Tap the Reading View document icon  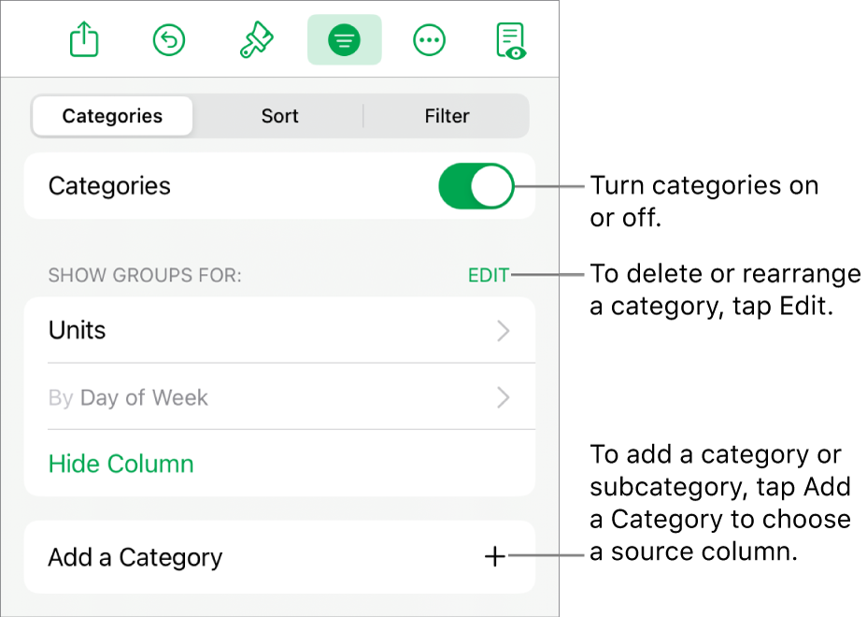pyautogui.click(x=511, y=40)
